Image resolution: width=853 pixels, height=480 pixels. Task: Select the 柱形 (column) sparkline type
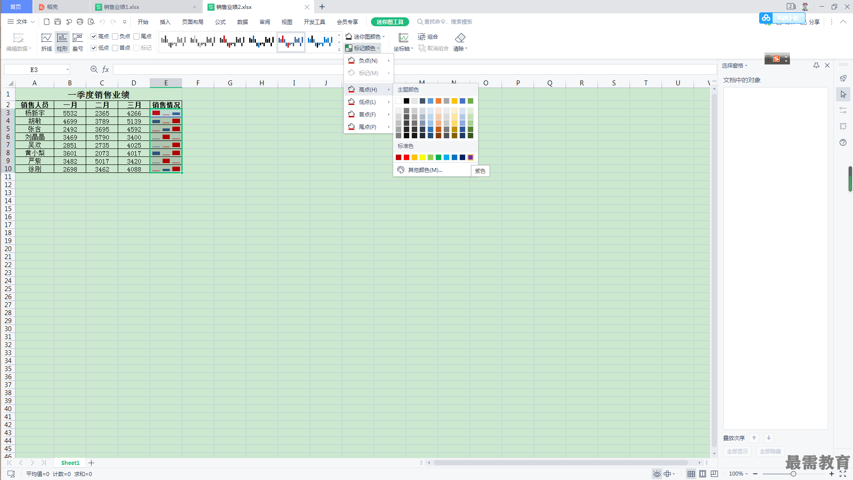tap(62, 42)
